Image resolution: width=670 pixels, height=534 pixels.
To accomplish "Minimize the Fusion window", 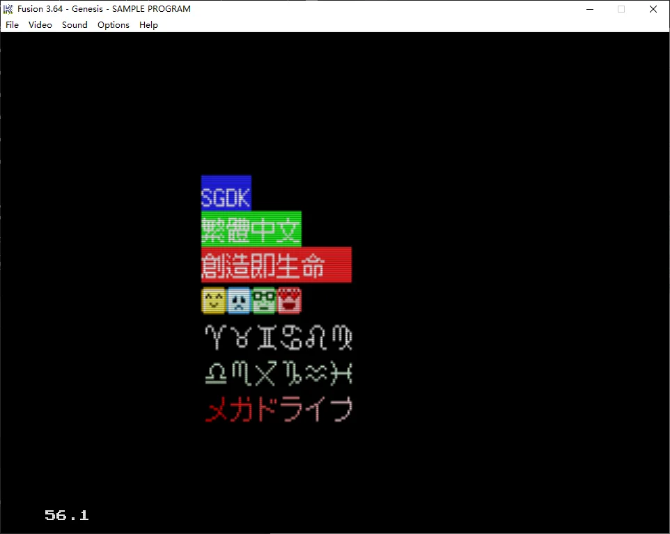I will point(590,9).
